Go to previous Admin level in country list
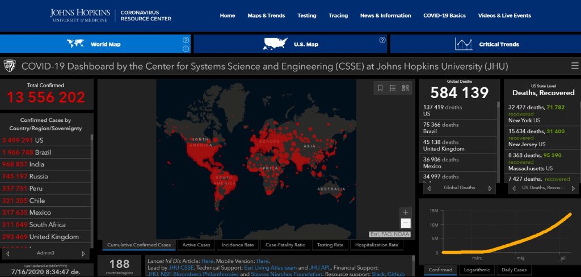The image size is (581, 277). [8, 253]
